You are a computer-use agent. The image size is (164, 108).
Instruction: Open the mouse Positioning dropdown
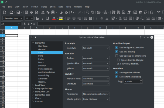coord(96,94)
